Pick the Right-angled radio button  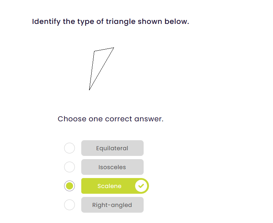click(x=69, y=205)
